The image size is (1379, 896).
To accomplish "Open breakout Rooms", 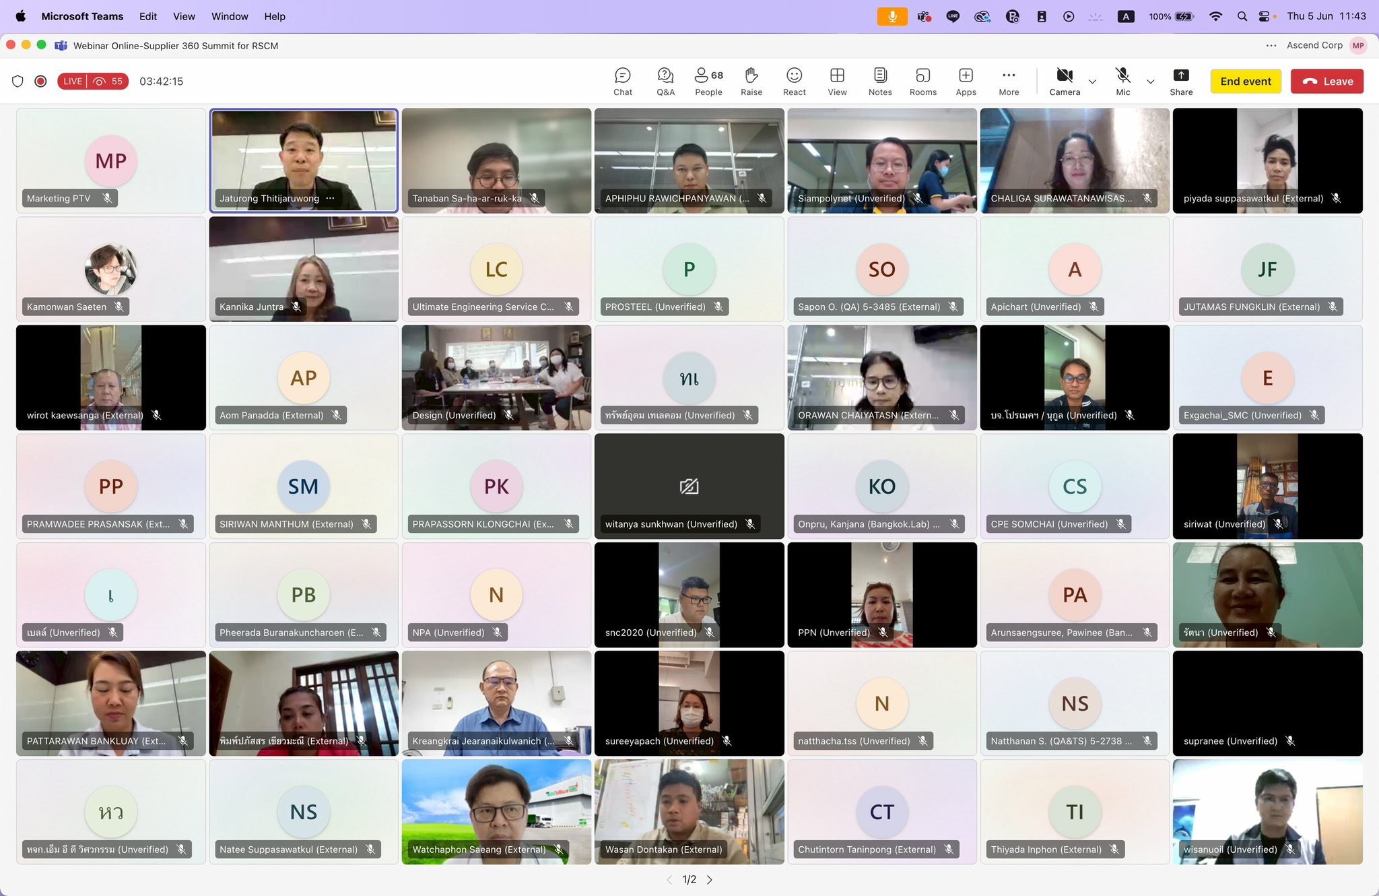I will (x=923, y=82).
